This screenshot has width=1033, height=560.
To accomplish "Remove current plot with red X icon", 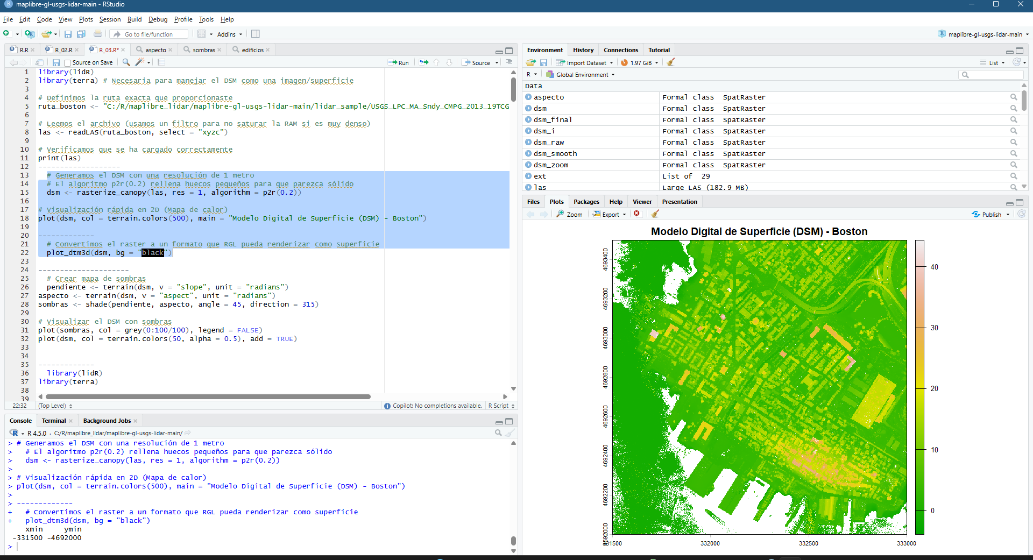I will (636, 214).
